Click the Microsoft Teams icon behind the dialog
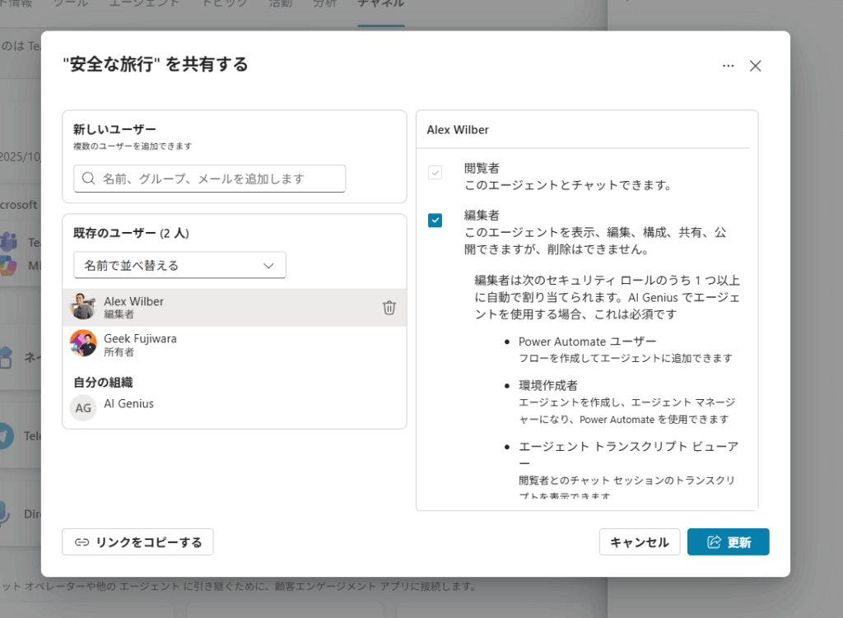 point(10,242)
